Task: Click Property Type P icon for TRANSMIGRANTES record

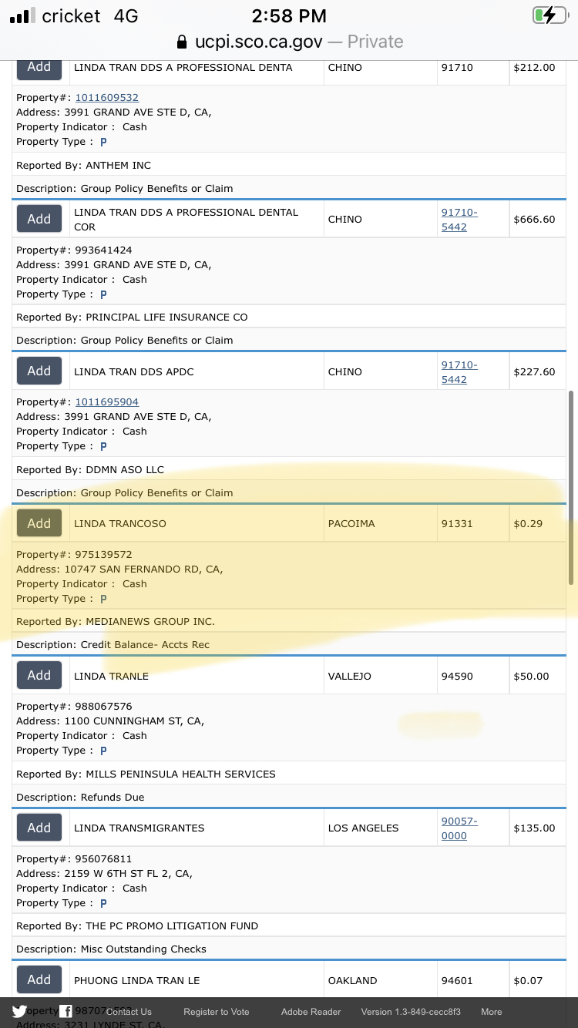Action: click(103, 903)
